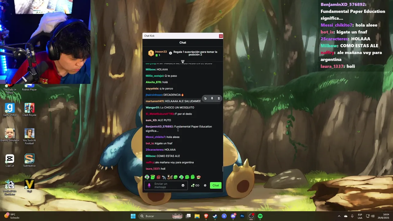Select Vigil desktop icon

tap(29, 186)
